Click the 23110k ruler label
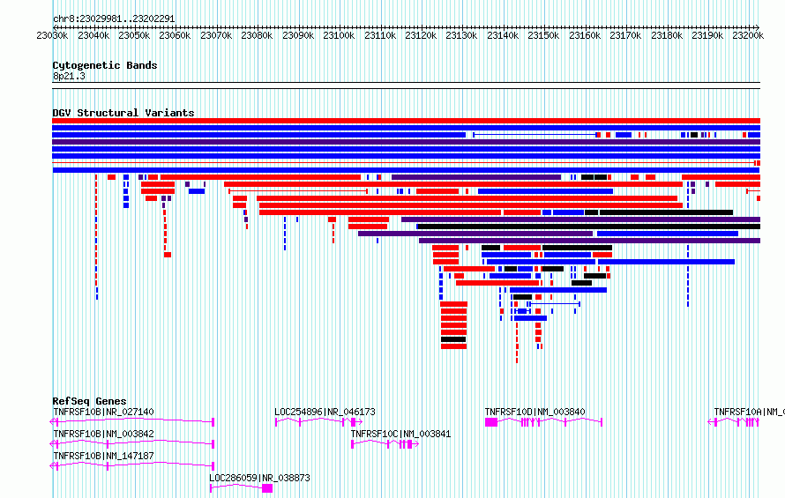The height and width of the screenshot is (498, 785). 380,35
